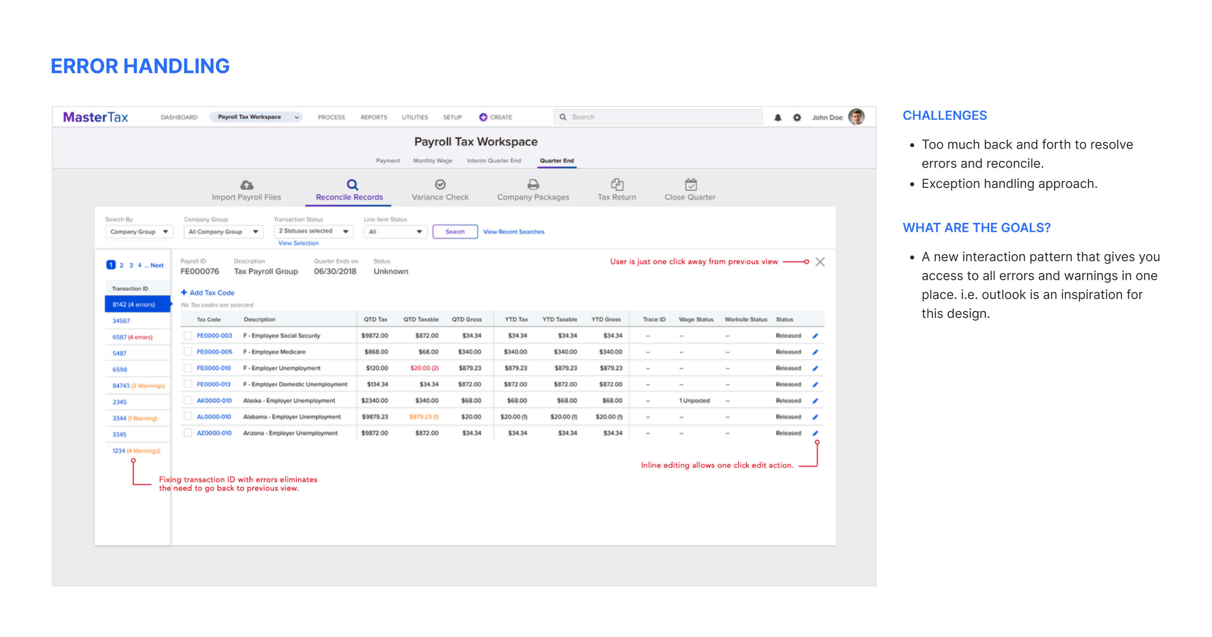The width and height of the screenshot is (1212, 637).
Task: Open the REPORTS menu
Action: point(374,117)
